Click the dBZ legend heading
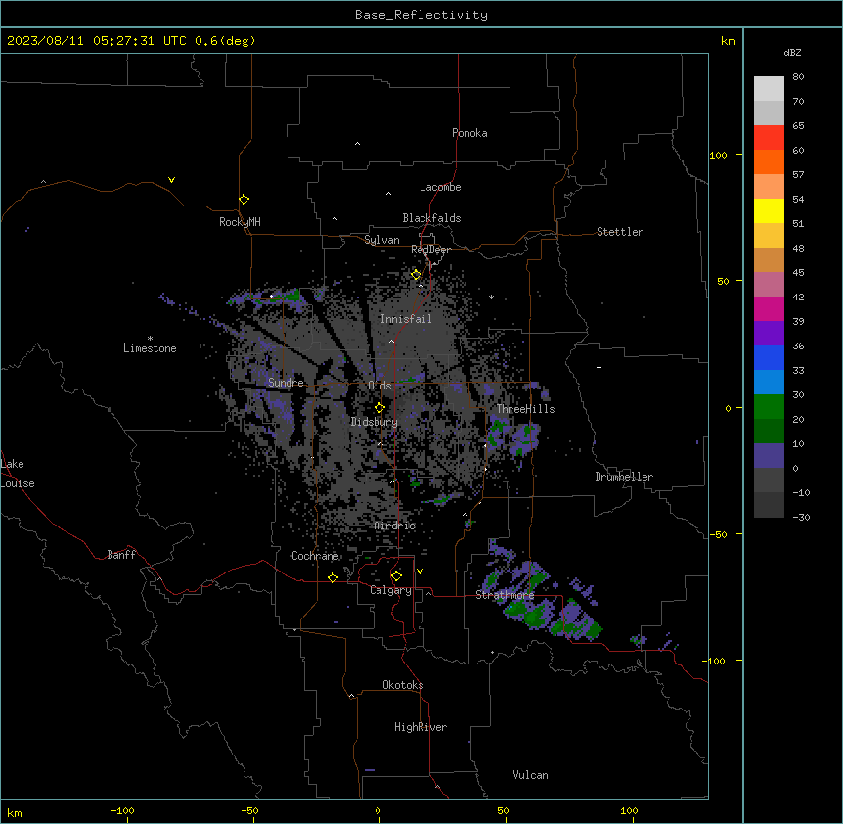The width and height of the screenshot is (843, 824). tap(792, 53)
